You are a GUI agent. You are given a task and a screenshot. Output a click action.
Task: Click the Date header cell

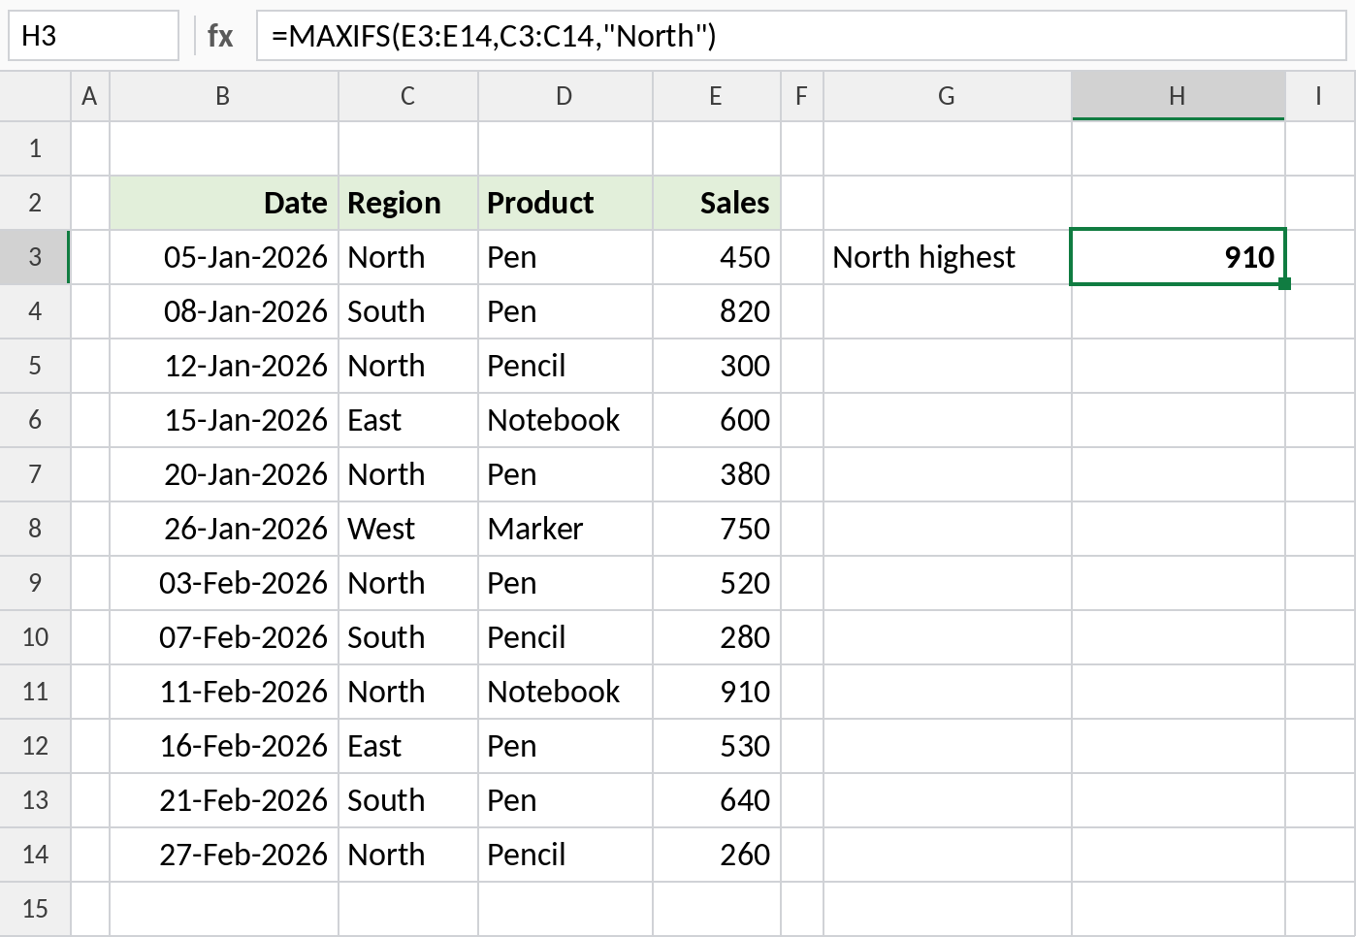pos(224,203)
